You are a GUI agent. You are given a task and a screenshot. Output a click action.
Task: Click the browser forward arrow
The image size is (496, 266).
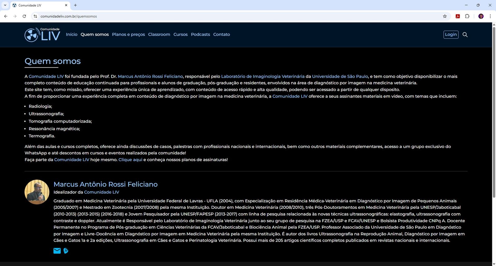(x=15, y=16)
